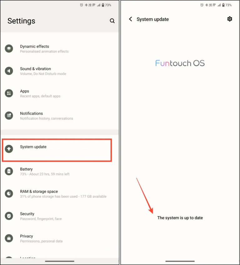Tap the battery percentage in the status bar

point(108,5)
